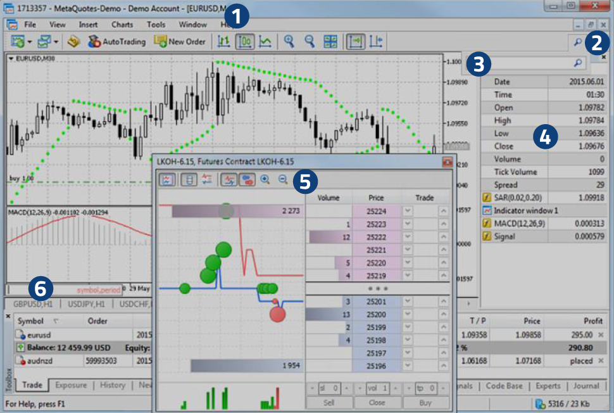614x413 pixels.
Task: Open the Code Base tab in Toolbox
Action: click(x=504, y=386)
